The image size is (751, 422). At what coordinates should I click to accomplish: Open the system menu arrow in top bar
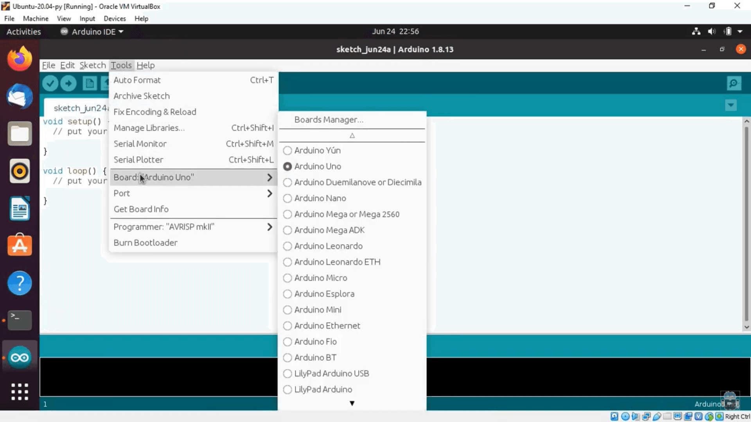coord(740,32)
